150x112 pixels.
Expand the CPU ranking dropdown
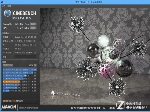[x=8, y=65]
